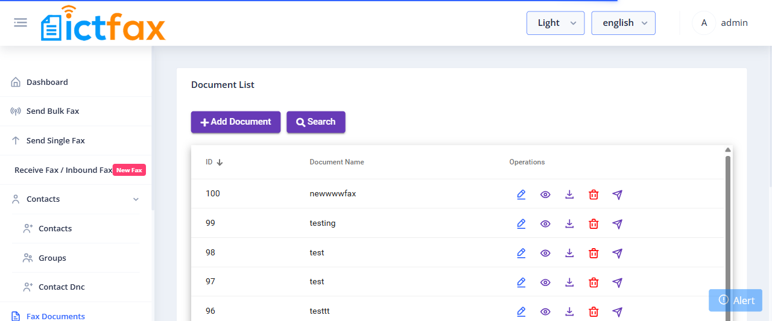
Task: Send document testtt with paper plane
Action: click(x=617, y=312)
